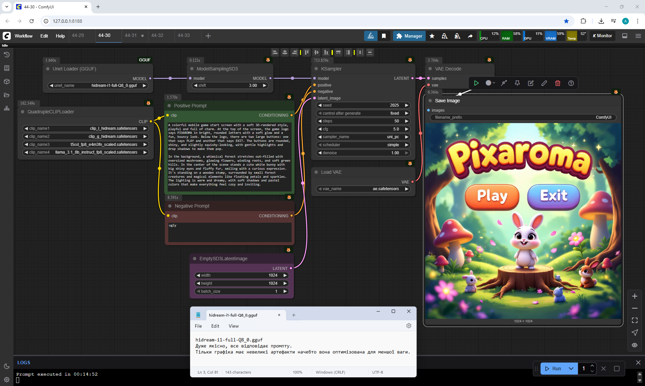Click the green execute node play icon

tap(476, 83)
